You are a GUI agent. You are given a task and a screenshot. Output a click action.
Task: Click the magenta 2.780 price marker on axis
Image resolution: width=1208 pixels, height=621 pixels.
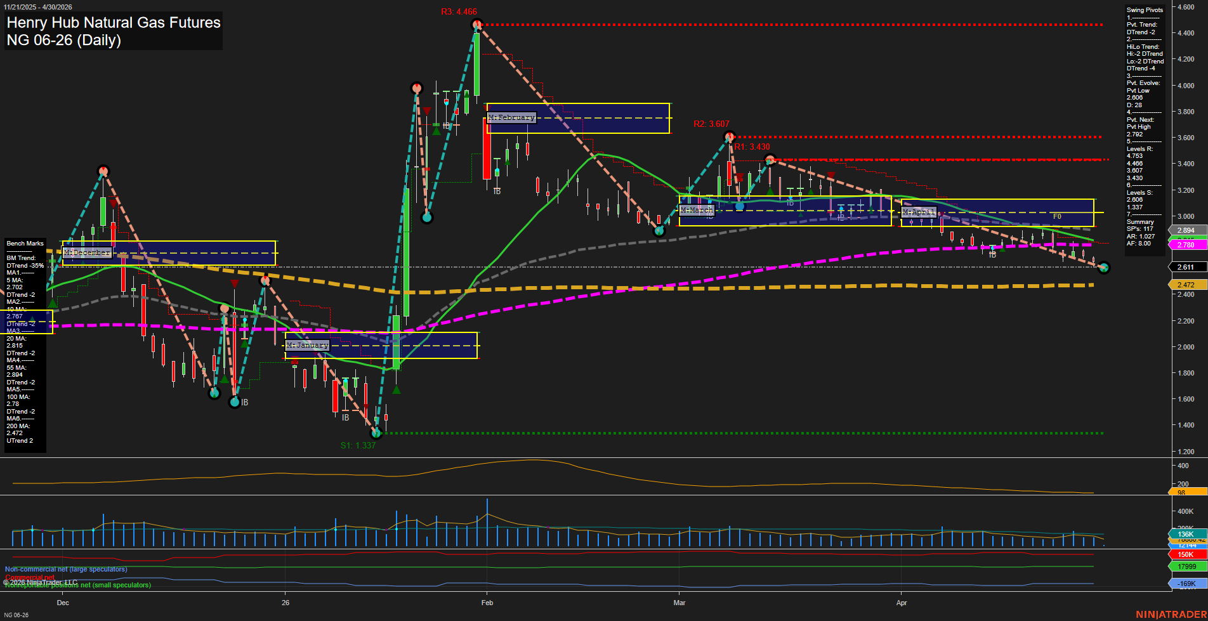[x=1186, y=244]
